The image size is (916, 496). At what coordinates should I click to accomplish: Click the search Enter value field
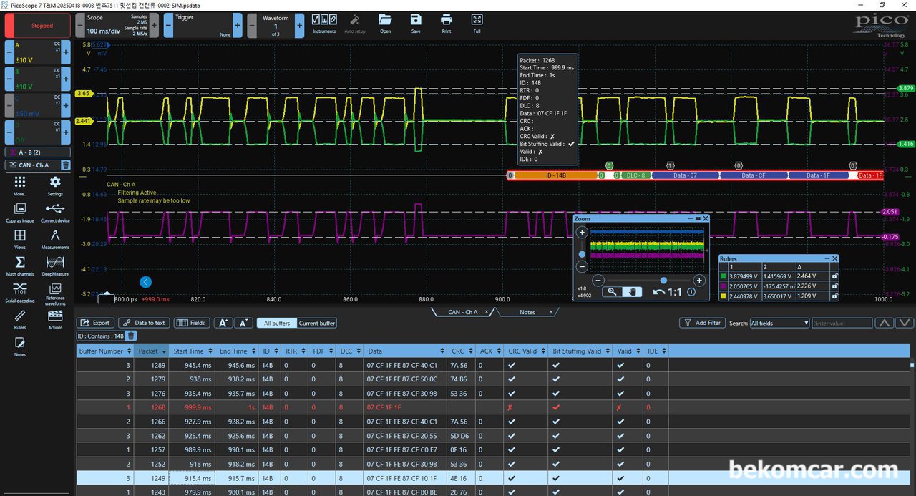tap(842, 323)
